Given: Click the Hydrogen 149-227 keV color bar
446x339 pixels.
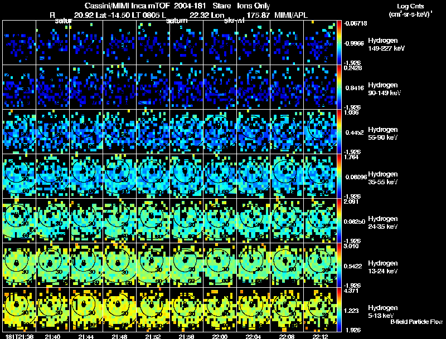Looking at the screenshot, I should tap(339, 43).
